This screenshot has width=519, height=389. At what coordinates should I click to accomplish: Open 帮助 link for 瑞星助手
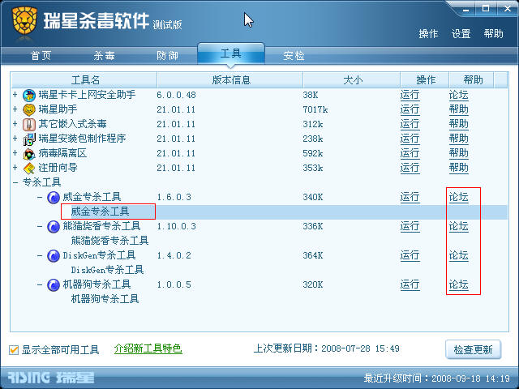click(458, 110)
